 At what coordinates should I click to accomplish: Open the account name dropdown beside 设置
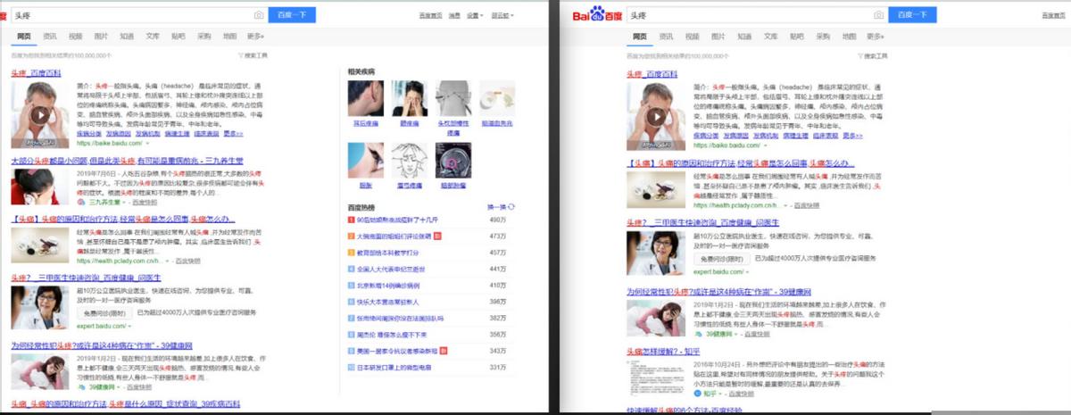pos(502,16)
